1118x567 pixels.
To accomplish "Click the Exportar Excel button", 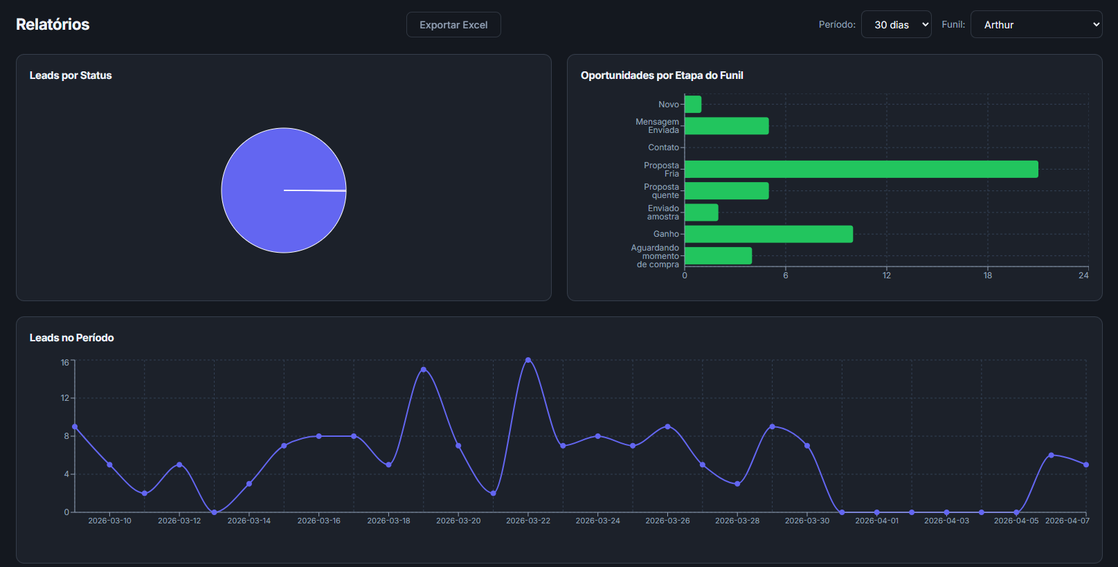I will 453,25.
